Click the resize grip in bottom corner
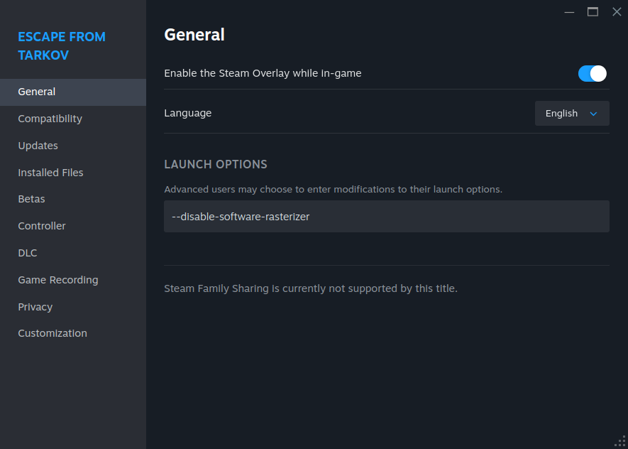Image resolution: width=628 pixels, height=449 pixels. [620, 441]
